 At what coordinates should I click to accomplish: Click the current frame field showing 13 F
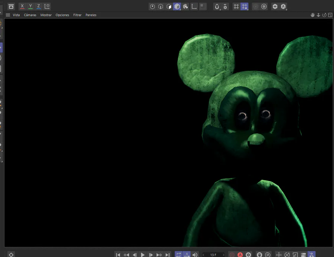[213, 255]
